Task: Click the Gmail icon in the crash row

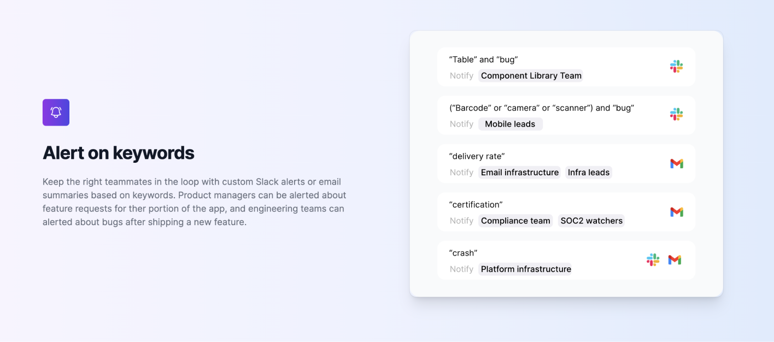Action: coord(675,260)
